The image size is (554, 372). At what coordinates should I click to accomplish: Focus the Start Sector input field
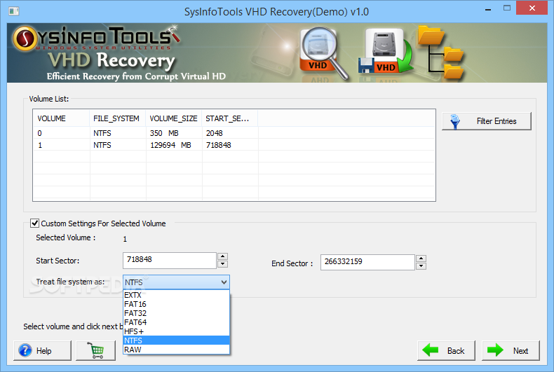[x=170, y=260]
